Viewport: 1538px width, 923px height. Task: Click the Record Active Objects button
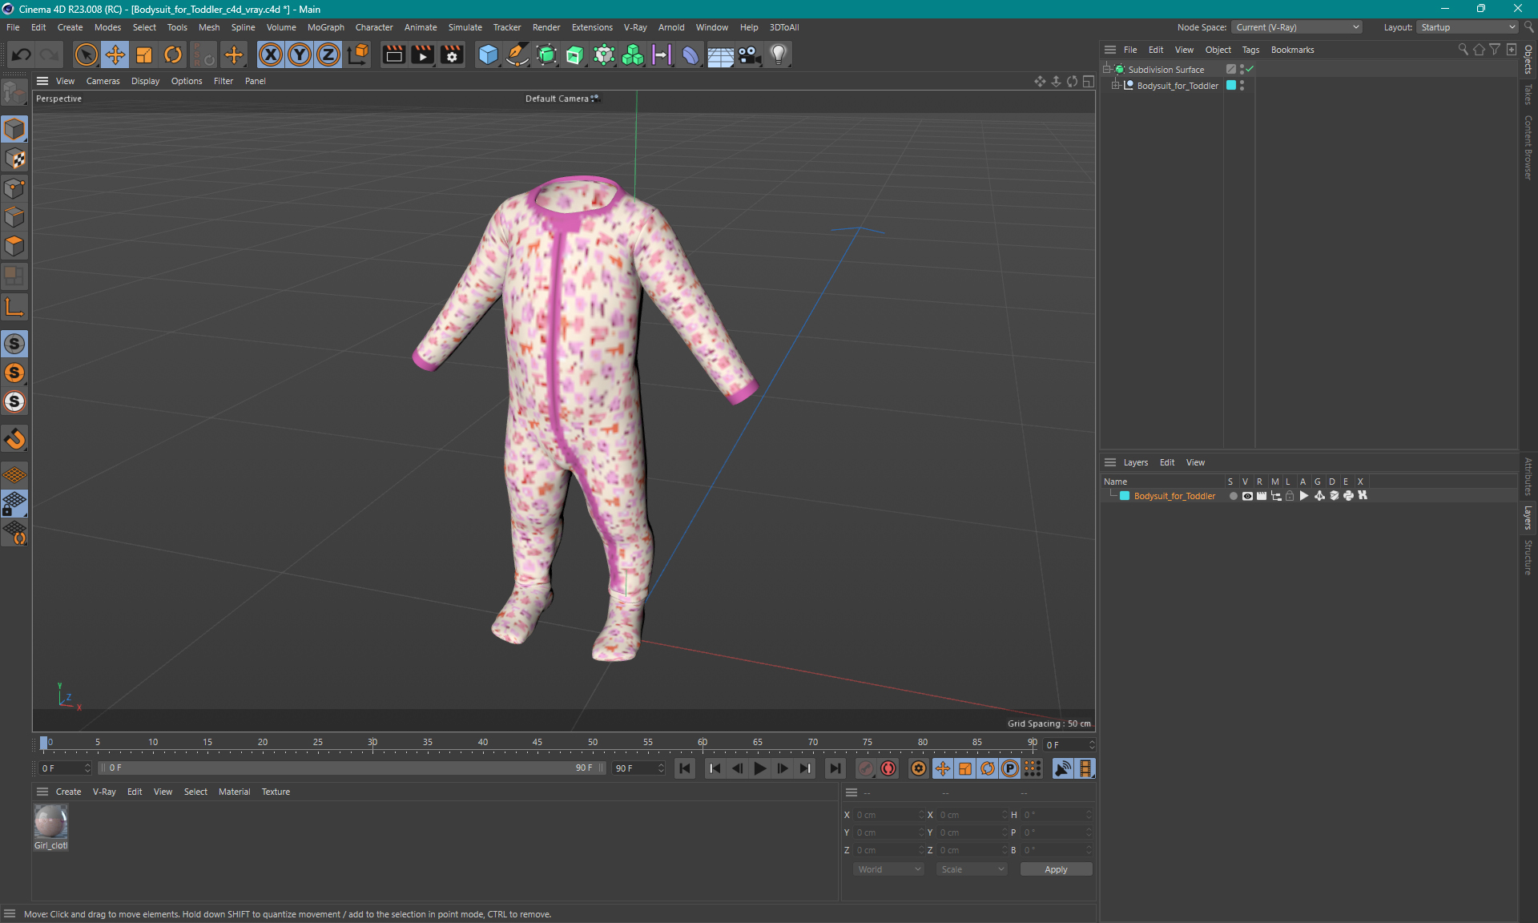click(866, 768)
